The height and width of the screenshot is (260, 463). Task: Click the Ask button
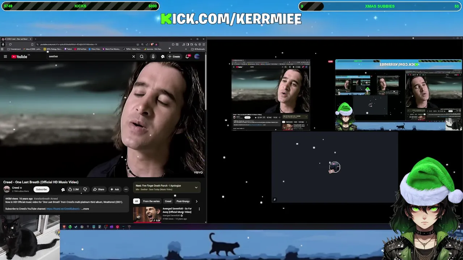pos(115,189)
